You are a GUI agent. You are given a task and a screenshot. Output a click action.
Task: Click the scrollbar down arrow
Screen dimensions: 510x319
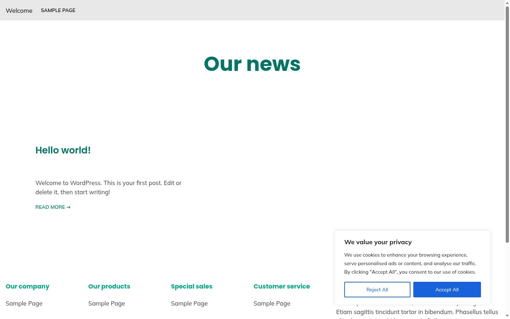coord(507,316)
